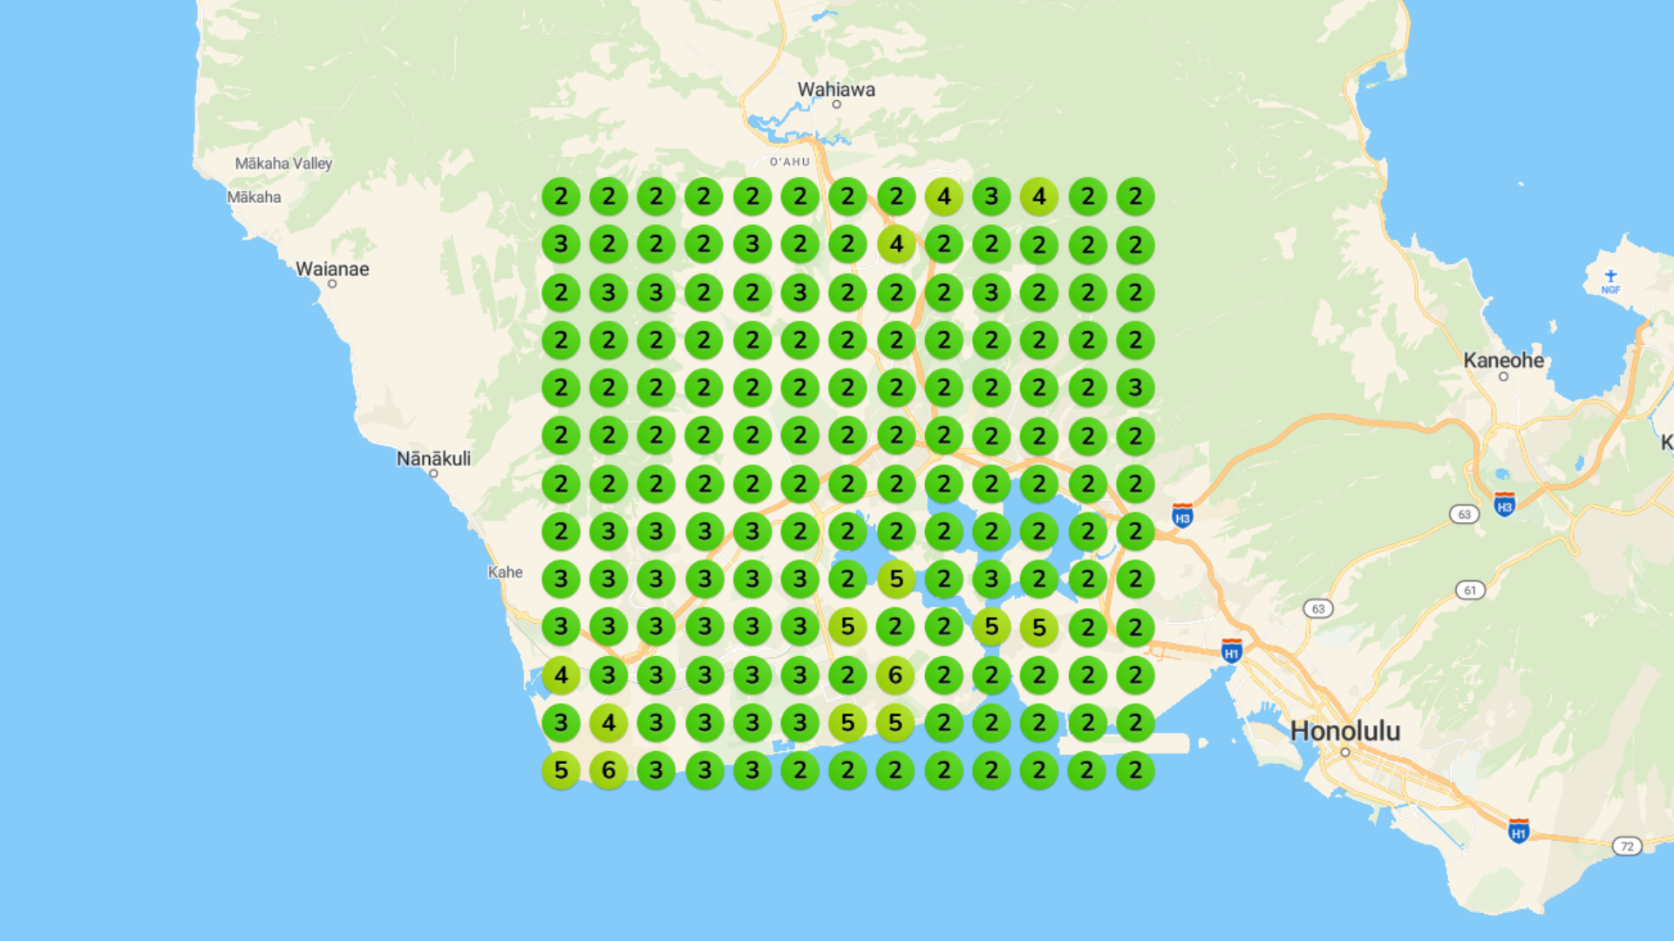Viewport: 1674px width, 941px height.
Task: Click the Kahe place label
Action: pos(505,572)
